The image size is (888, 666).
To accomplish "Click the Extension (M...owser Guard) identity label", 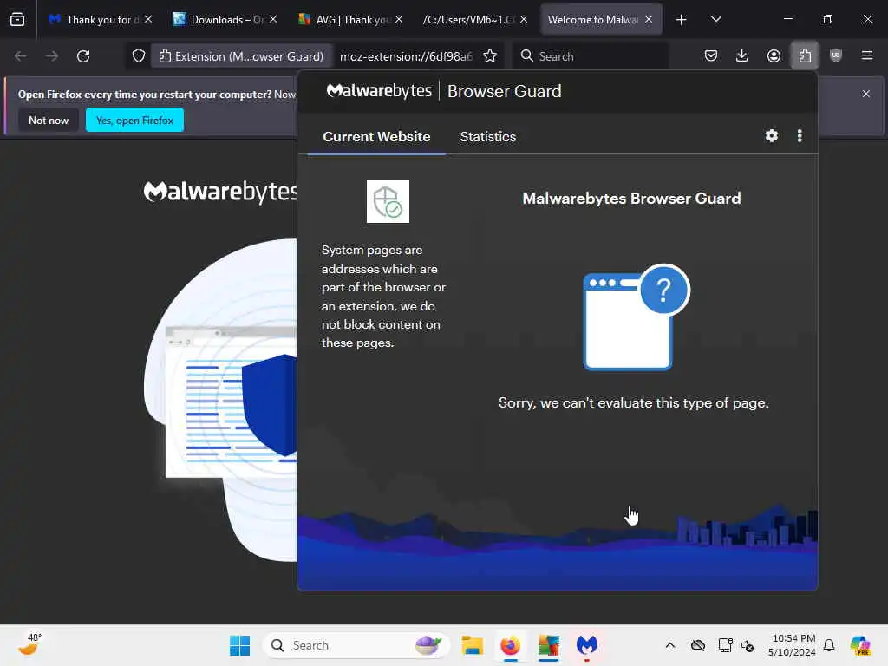I will [241, 56].
